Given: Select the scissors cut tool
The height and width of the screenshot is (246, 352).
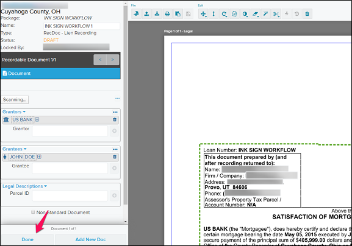Looking at the screenshot, I should (276, 14).
